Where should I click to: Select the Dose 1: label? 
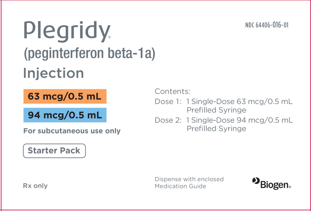(168, 102)
